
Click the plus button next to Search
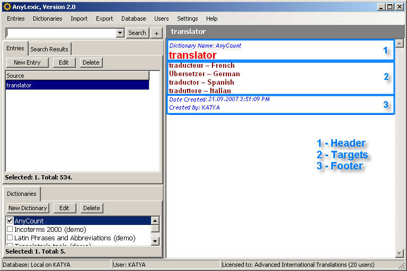156,33
